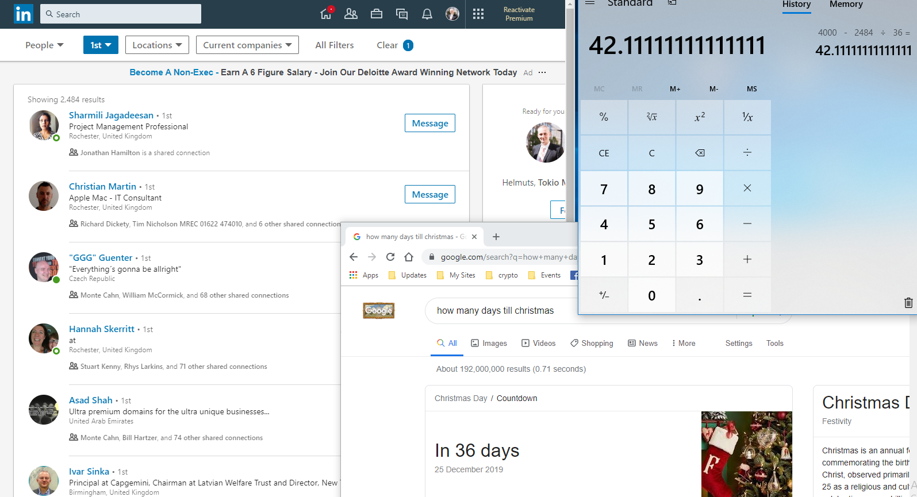Switch to Google Videos tab
This screenshot has height=497, width=917.
click(539, 344)
